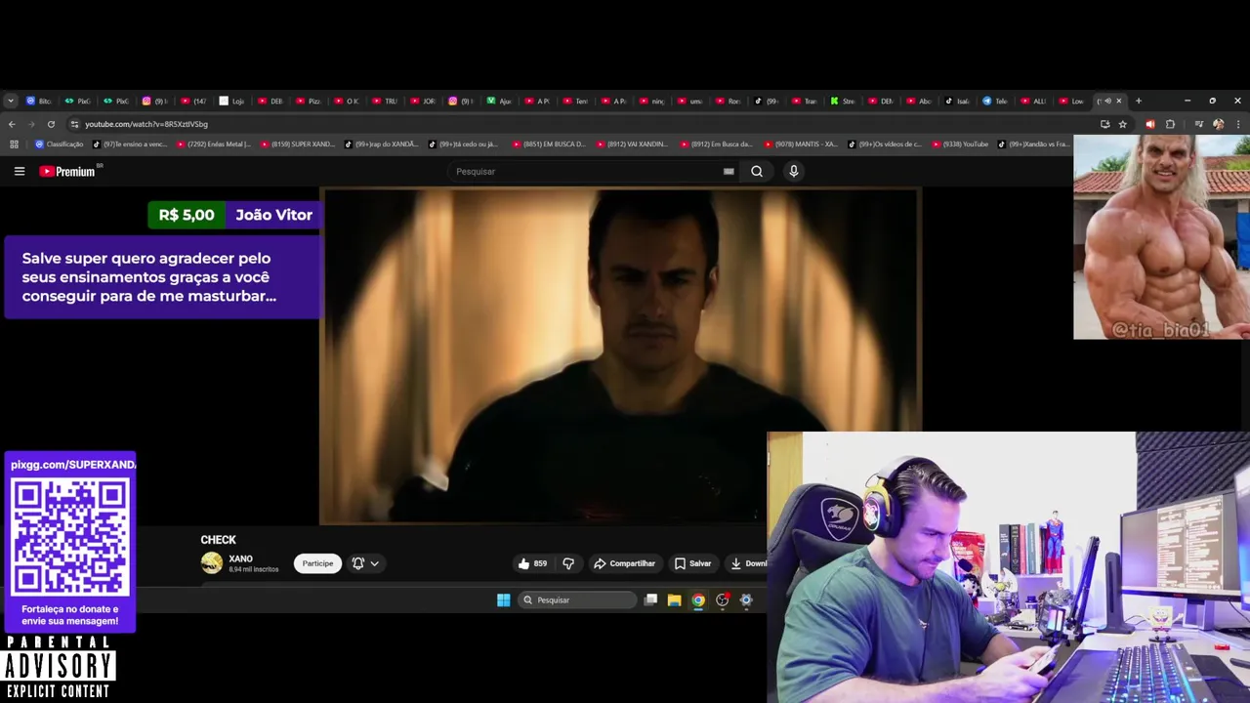Screen dimensions: 1250x703
Task: Reload the YouTube page
Action: point(51,124)
